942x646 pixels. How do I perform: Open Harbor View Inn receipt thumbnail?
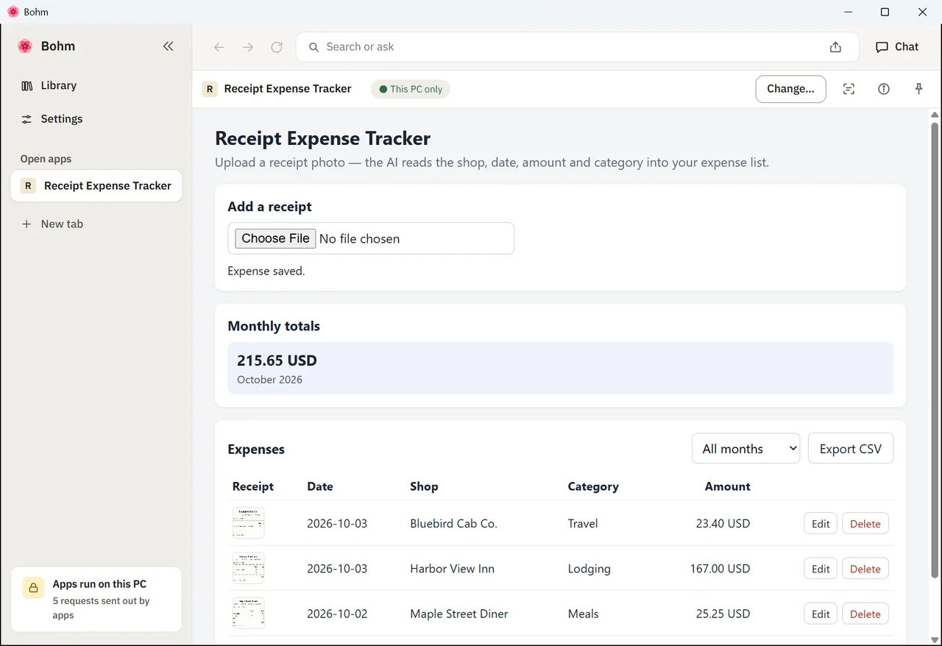coord(248,568)
